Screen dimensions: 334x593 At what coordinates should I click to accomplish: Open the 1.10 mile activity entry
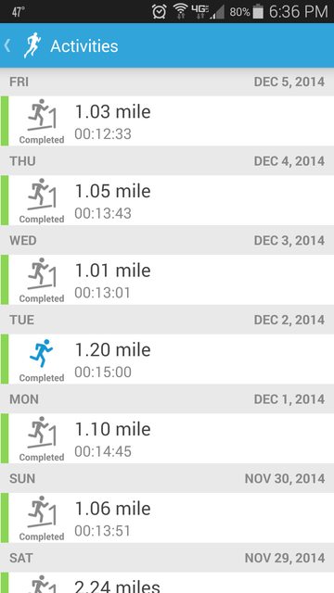click(x=167, y=438)
